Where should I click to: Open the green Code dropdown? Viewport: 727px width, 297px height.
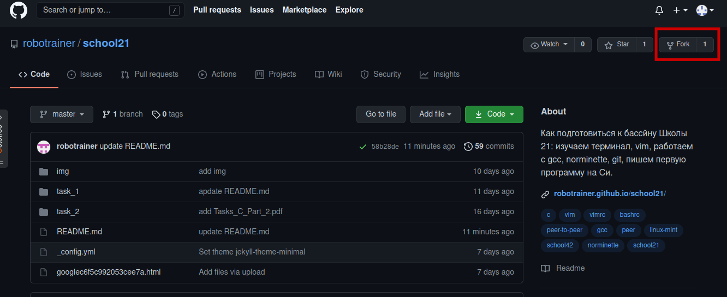coord(494,114)
